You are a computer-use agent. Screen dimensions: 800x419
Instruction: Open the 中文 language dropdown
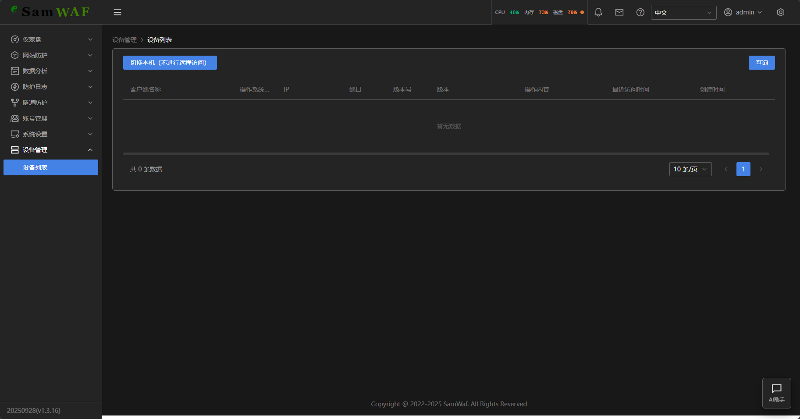(683, 13)
